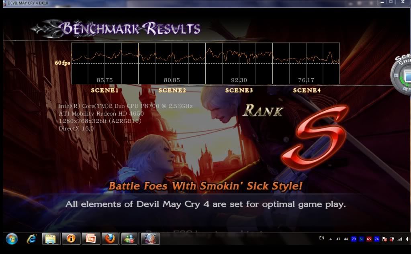The width and height of the screenshot is (411, 254).
Task: Click the Screen Snap gadget monitor icon
Action: coord(407,76)
